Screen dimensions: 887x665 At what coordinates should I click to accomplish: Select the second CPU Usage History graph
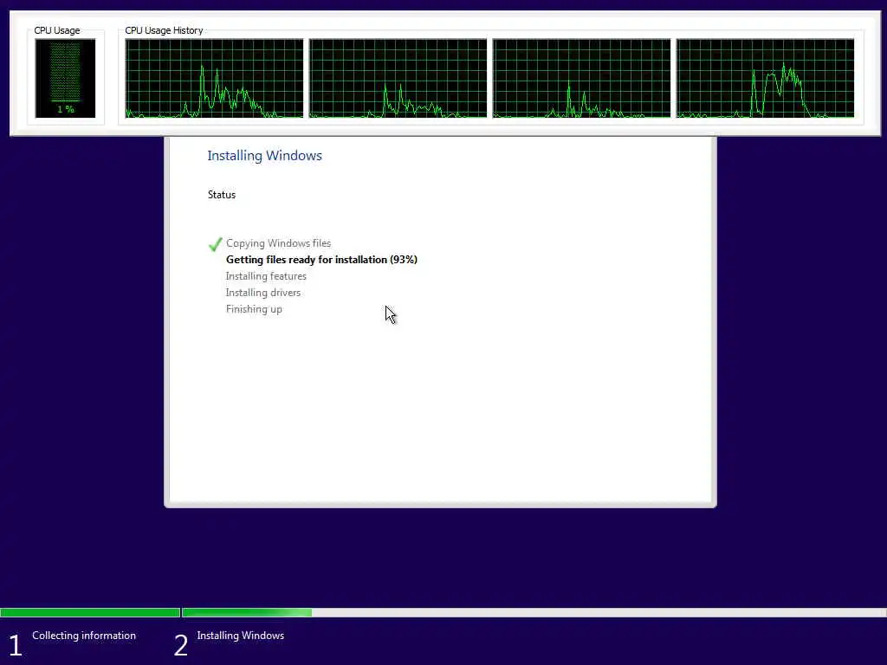[398, 78]
